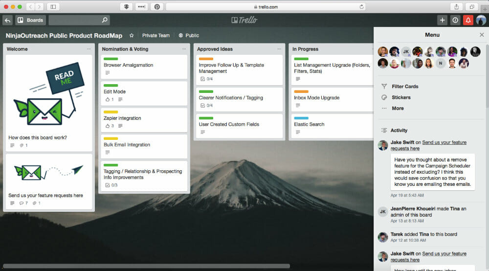Open the user profile avatar in header
This screenshot has width=489, height=271.
[x=481, y=20]
